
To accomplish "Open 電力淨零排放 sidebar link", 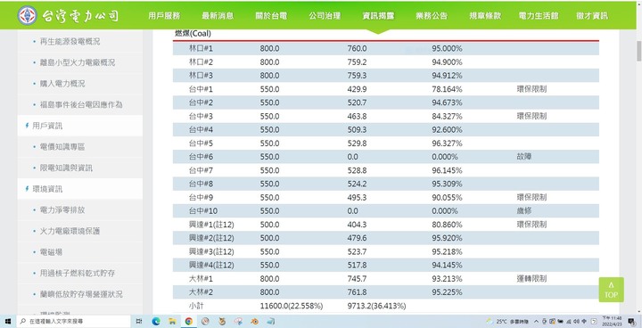I will (x=62, y=210).
